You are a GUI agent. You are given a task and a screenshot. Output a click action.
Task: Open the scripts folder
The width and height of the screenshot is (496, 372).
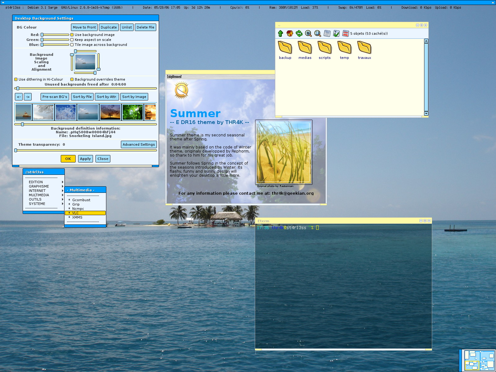tap(325, 50)
